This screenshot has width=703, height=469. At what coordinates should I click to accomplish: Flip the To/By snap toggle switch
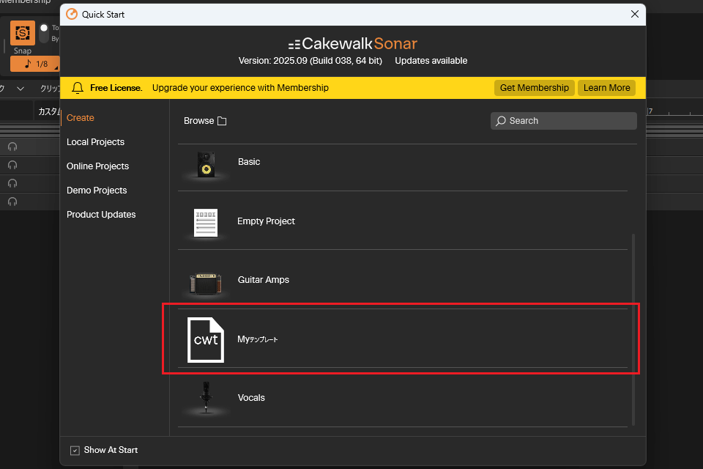coord(44,33)
